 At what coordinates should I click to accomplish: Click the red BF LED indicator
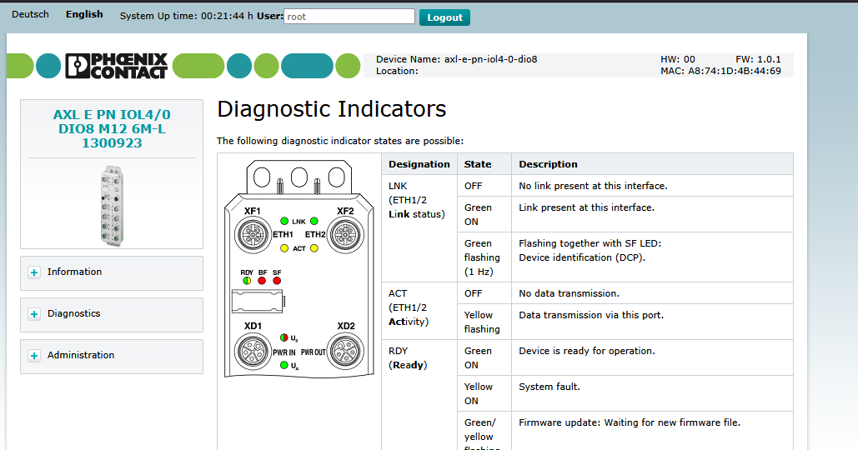click(x=262, y=282)
